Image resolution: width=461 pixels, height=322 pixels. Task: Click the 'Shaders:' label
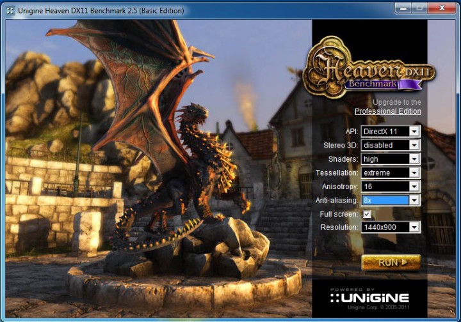pyautogui.click(x=343, y=159)
